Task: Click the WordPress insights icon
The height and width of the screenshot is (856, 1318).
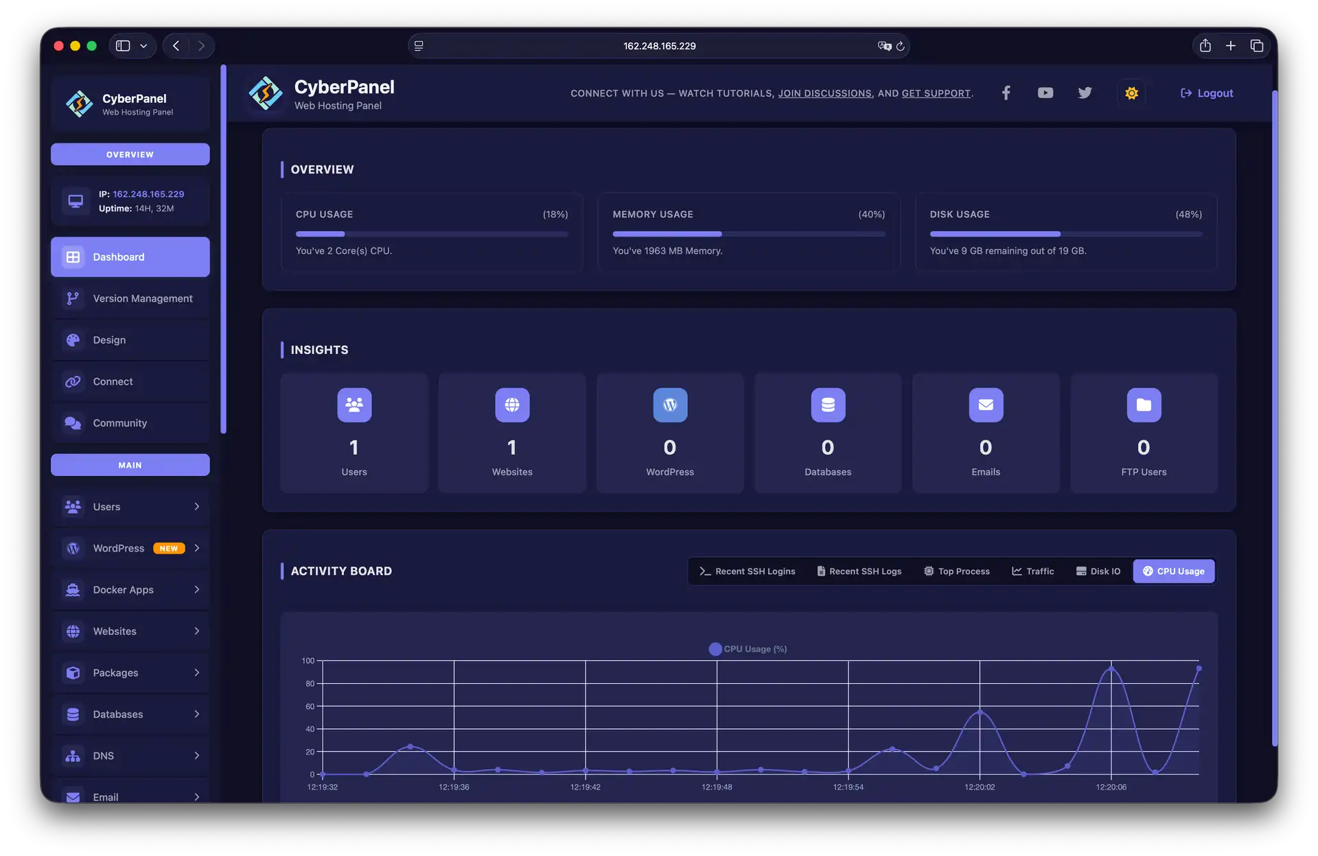Action: 670,405
